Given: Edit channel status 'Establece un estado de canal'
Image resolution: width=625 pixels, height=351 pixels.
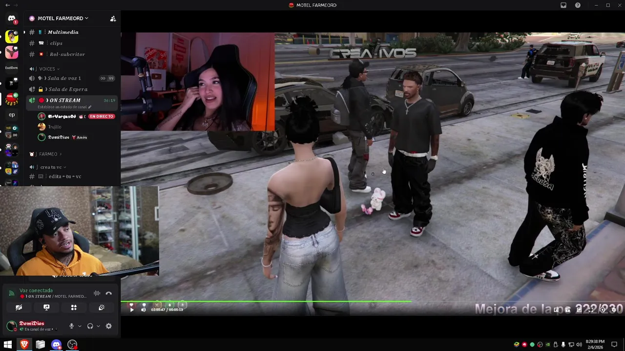Looking at the screenshot, I should point(64,107).
